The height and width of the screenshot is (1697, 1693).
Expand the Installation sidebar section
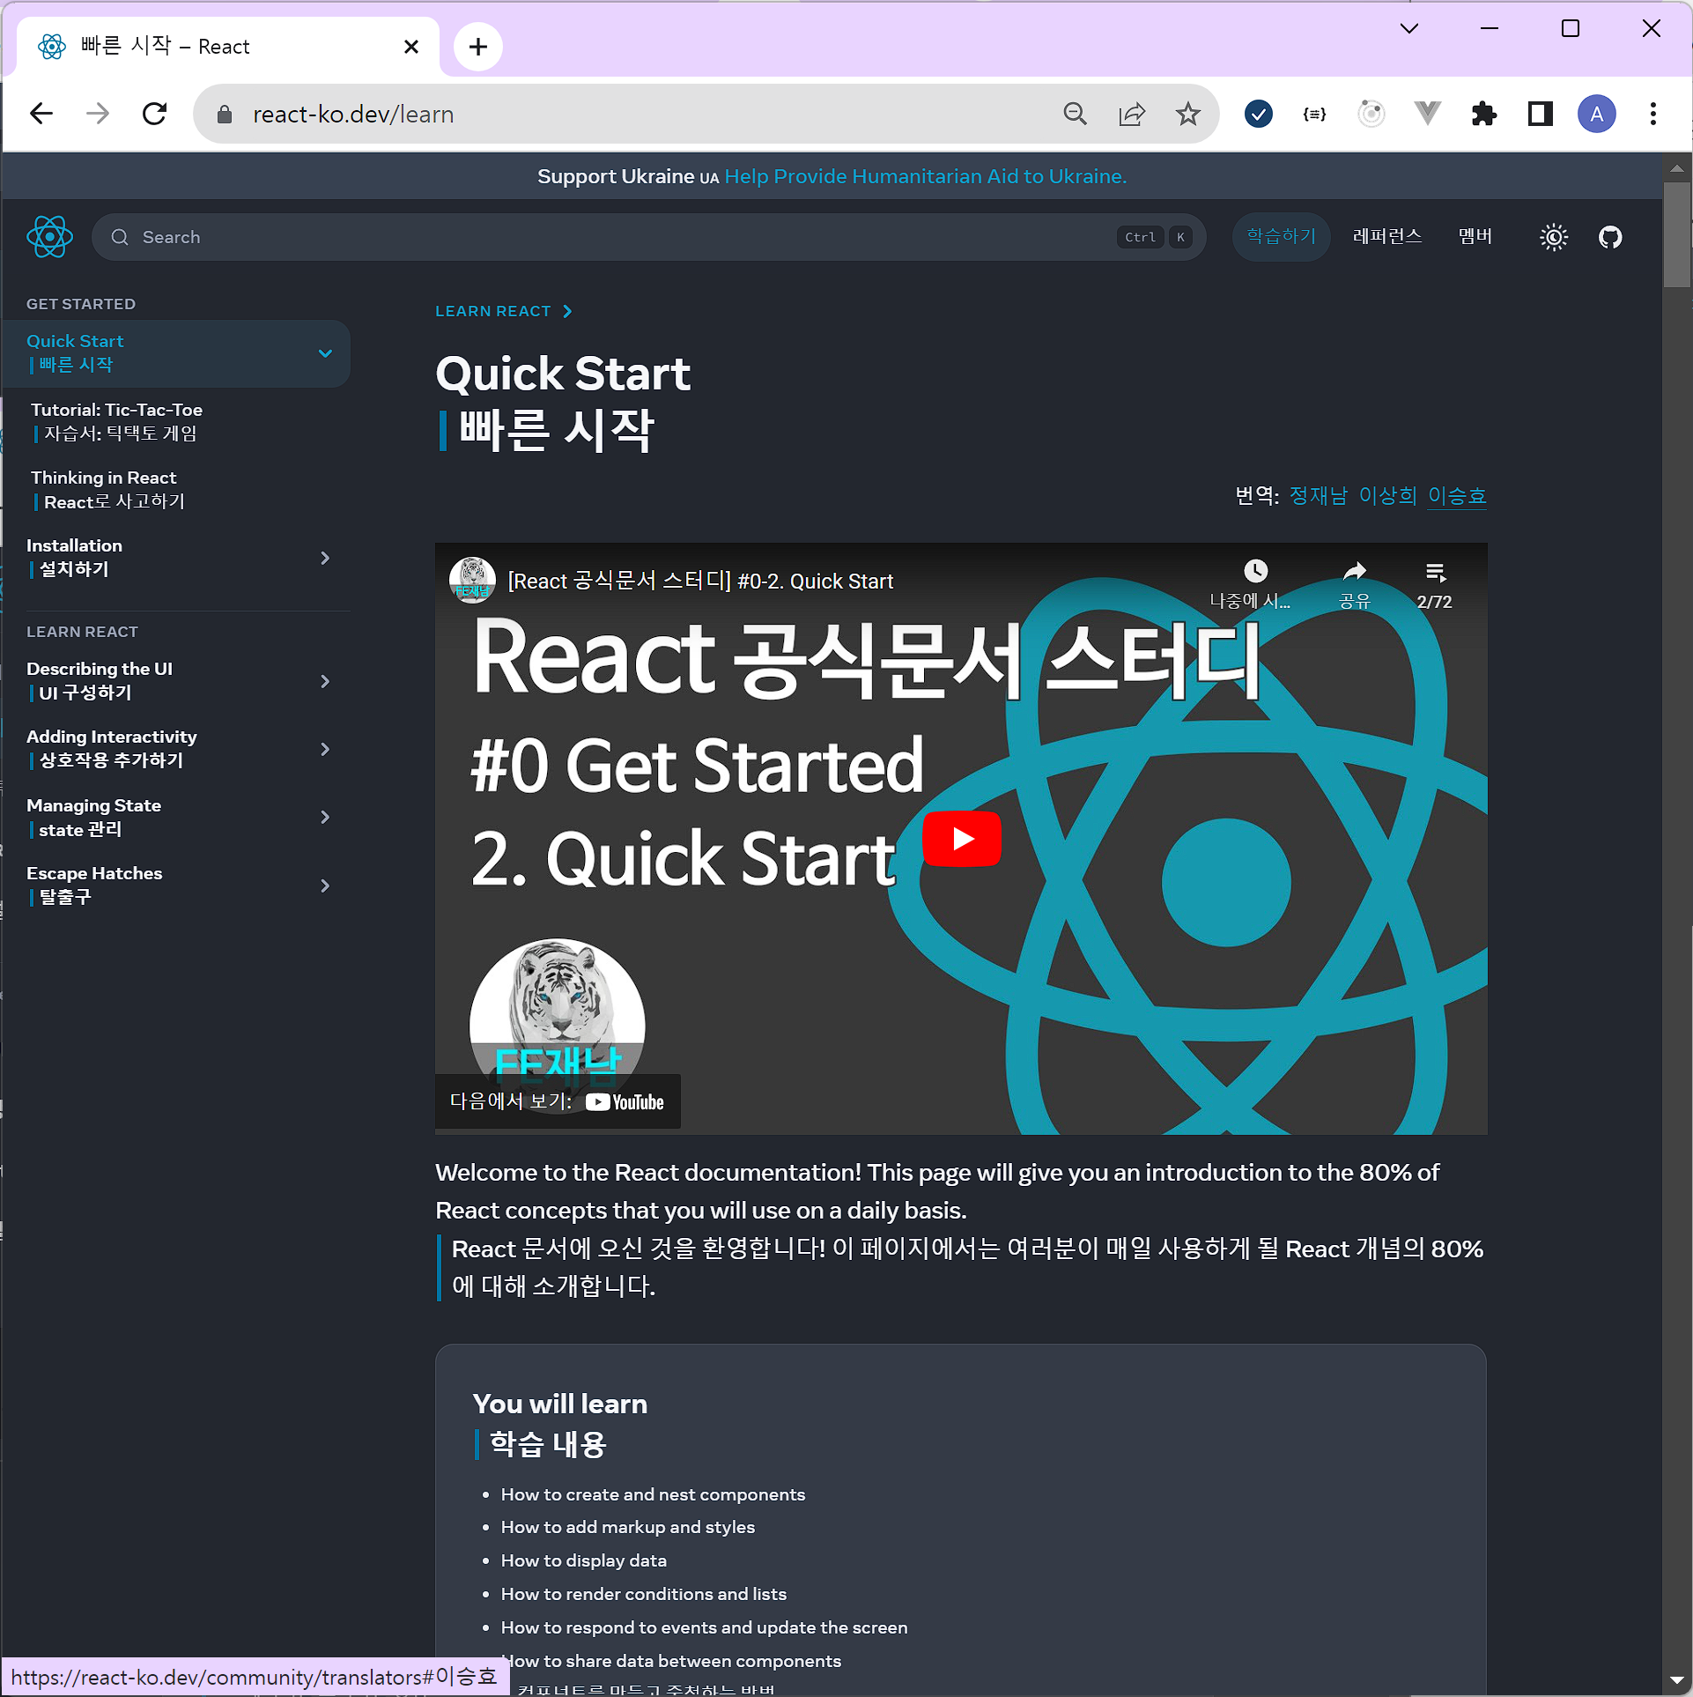(325, 558)
